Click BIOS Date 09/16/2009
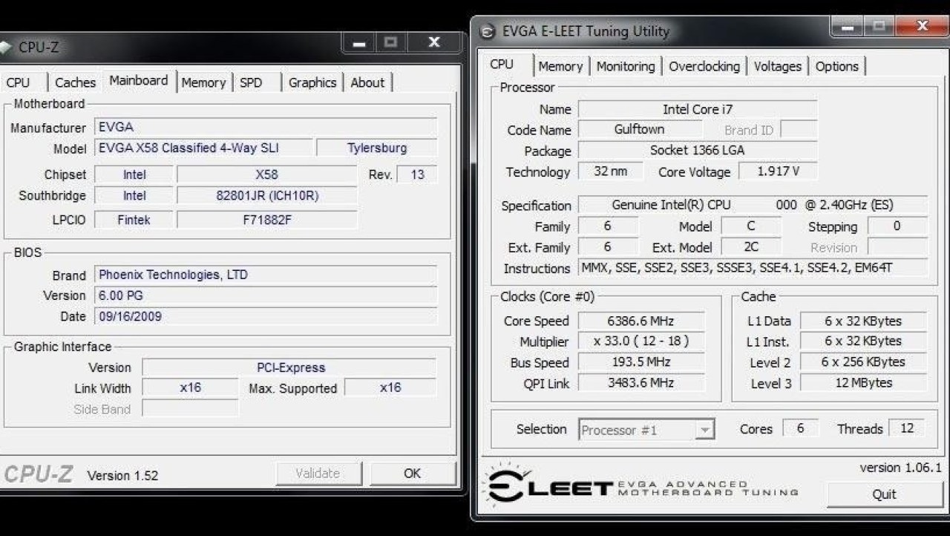 click(x=266, y=316)
